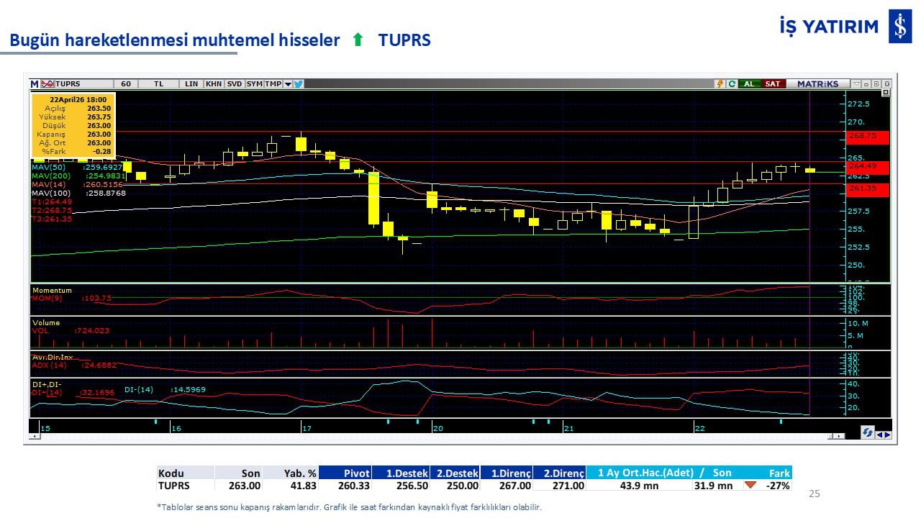Open the TMP template menu
The height and width of the screenshot is (518, 921).
coord(273,84)
